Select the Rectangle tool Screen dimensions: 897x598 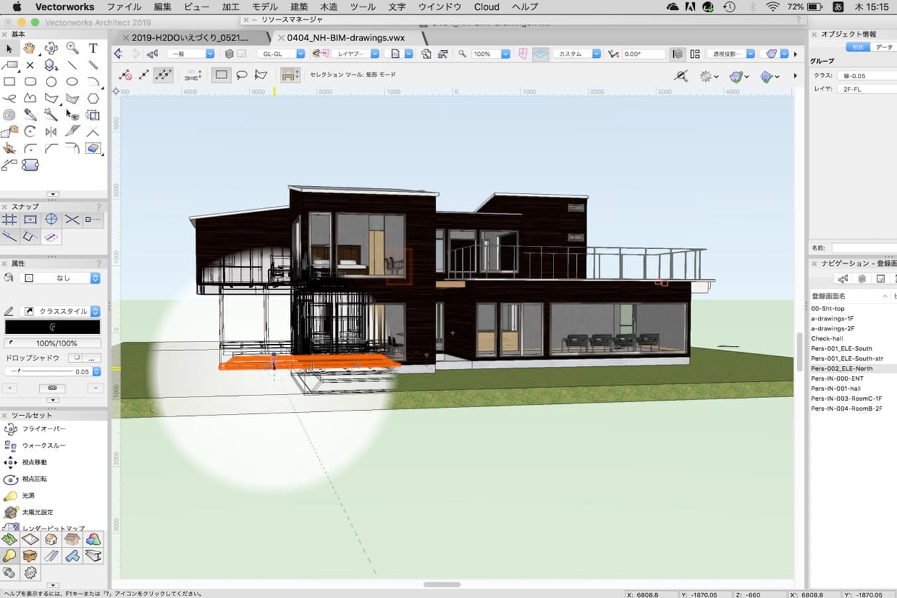coord(9,81)
